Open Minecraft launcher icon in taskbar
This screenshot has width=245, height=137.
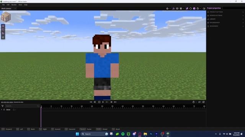tap(129, 134)
